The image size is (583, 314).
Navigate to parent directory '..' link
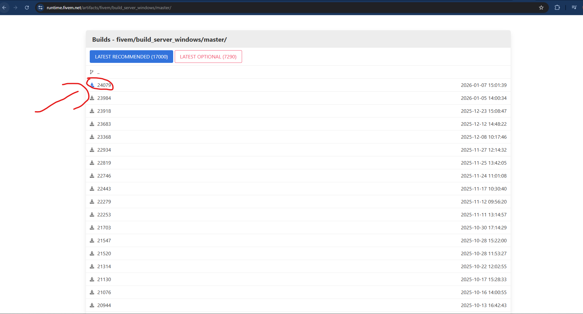[98, 72]
